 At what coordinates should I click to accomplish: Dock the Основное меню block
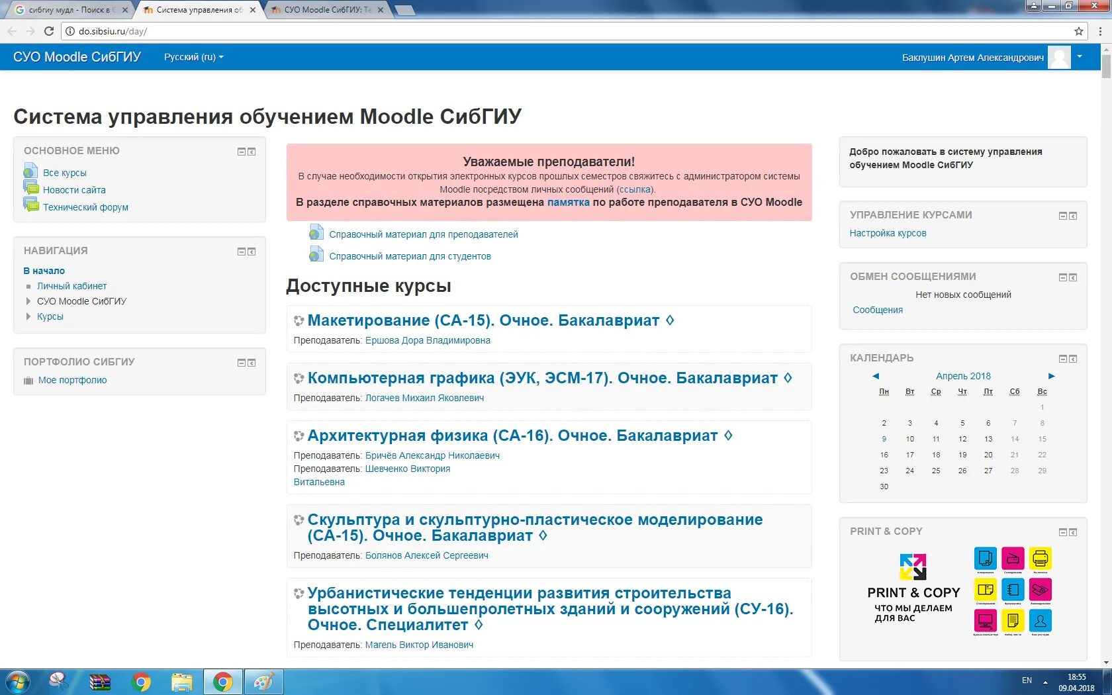pyautogui.click(x=252, y=152)
